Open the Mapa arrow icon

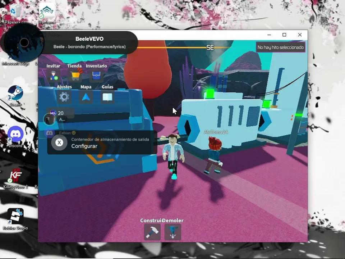[x=86, y=97]
